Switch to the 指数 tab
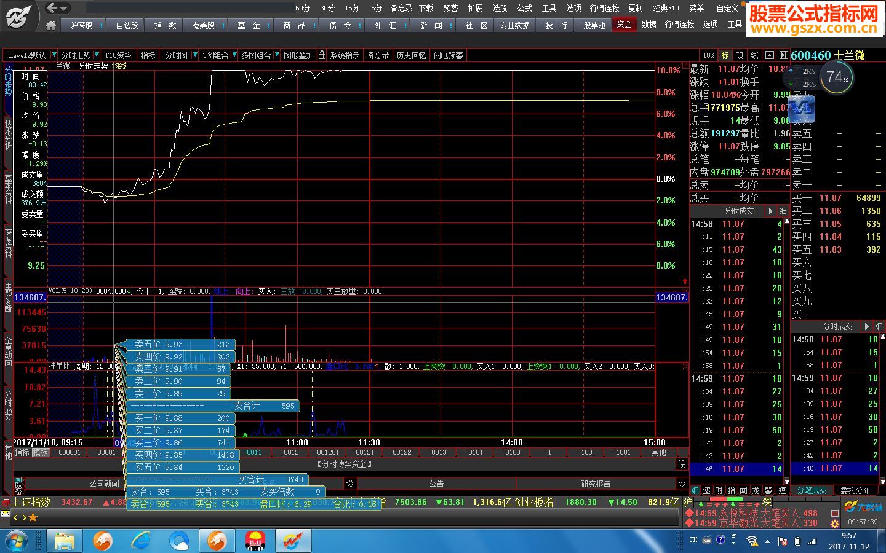886x553 pixels. pos(165,25)
